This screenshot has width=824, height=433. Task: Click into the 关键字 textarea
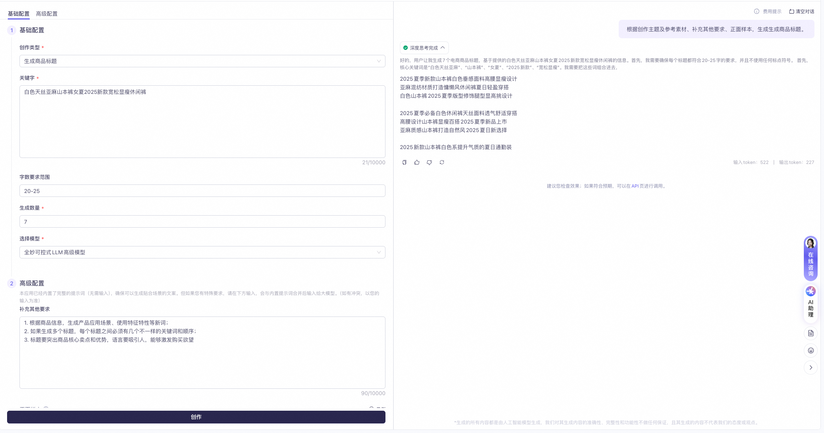(x=202, y=121)
